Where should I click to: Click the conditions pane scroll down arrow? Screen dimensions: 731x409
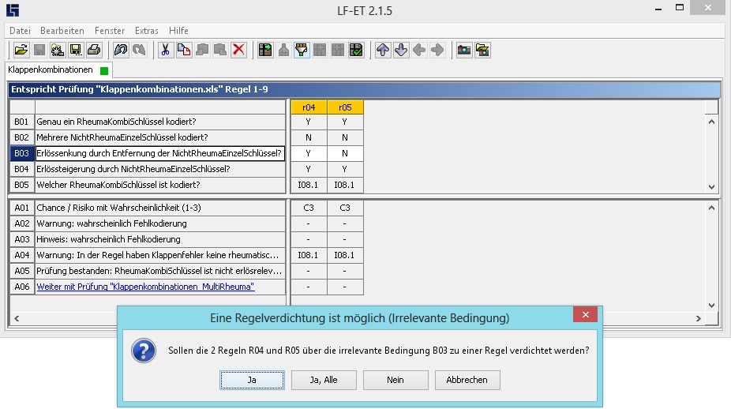711,186
